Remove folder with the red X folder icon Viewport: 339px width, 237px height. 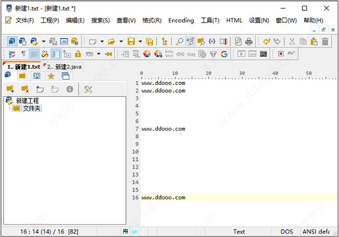click(x=25, y=89)
